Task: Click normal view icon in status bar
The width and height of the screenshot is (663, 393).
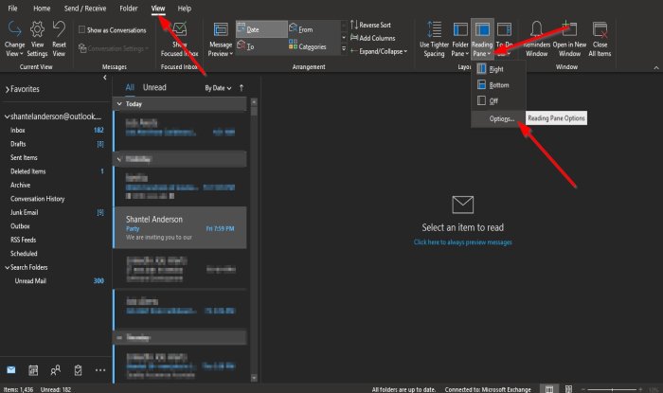Action: point(548,389)
